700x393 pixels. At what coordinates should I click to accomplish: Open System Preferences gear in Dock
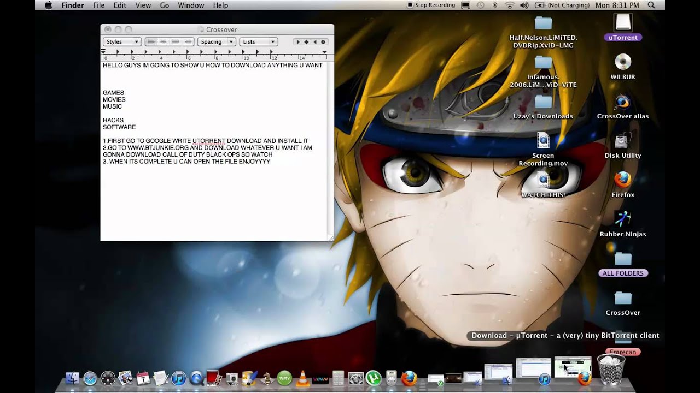355,378
